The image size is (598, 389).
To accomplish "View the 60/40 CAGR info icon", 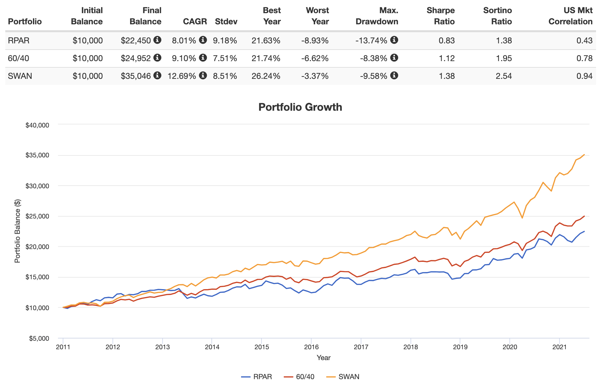I will pyautogui.click(x=203, y=58).
